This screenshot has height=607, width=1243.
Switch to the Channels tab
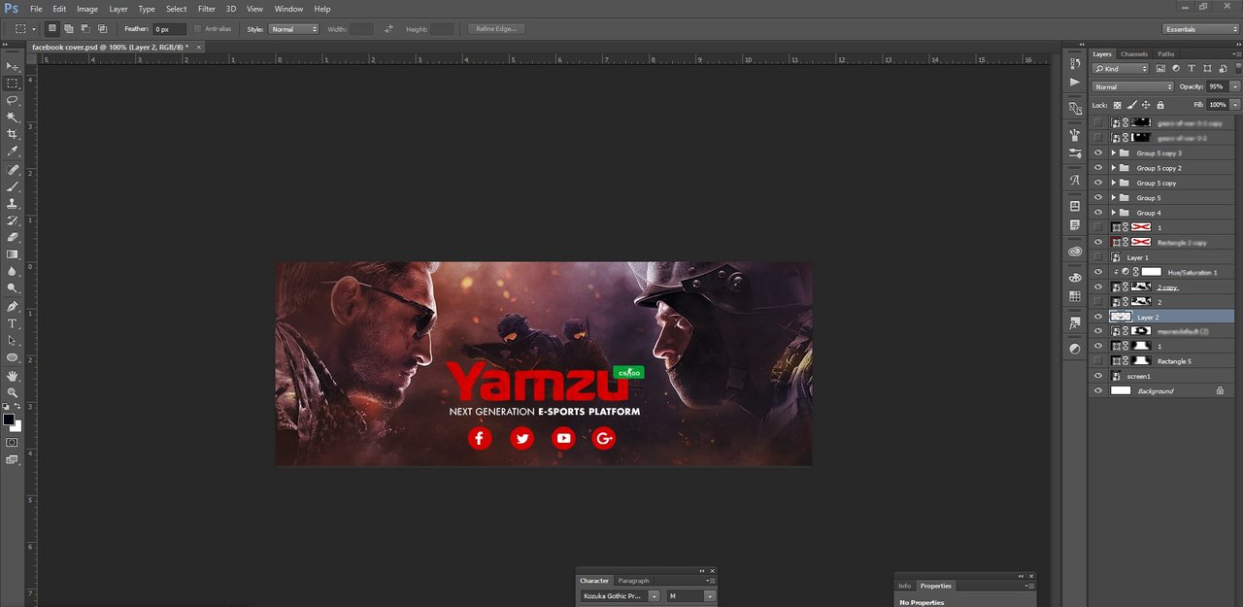pyautogui.click(x=1133, y=54)
